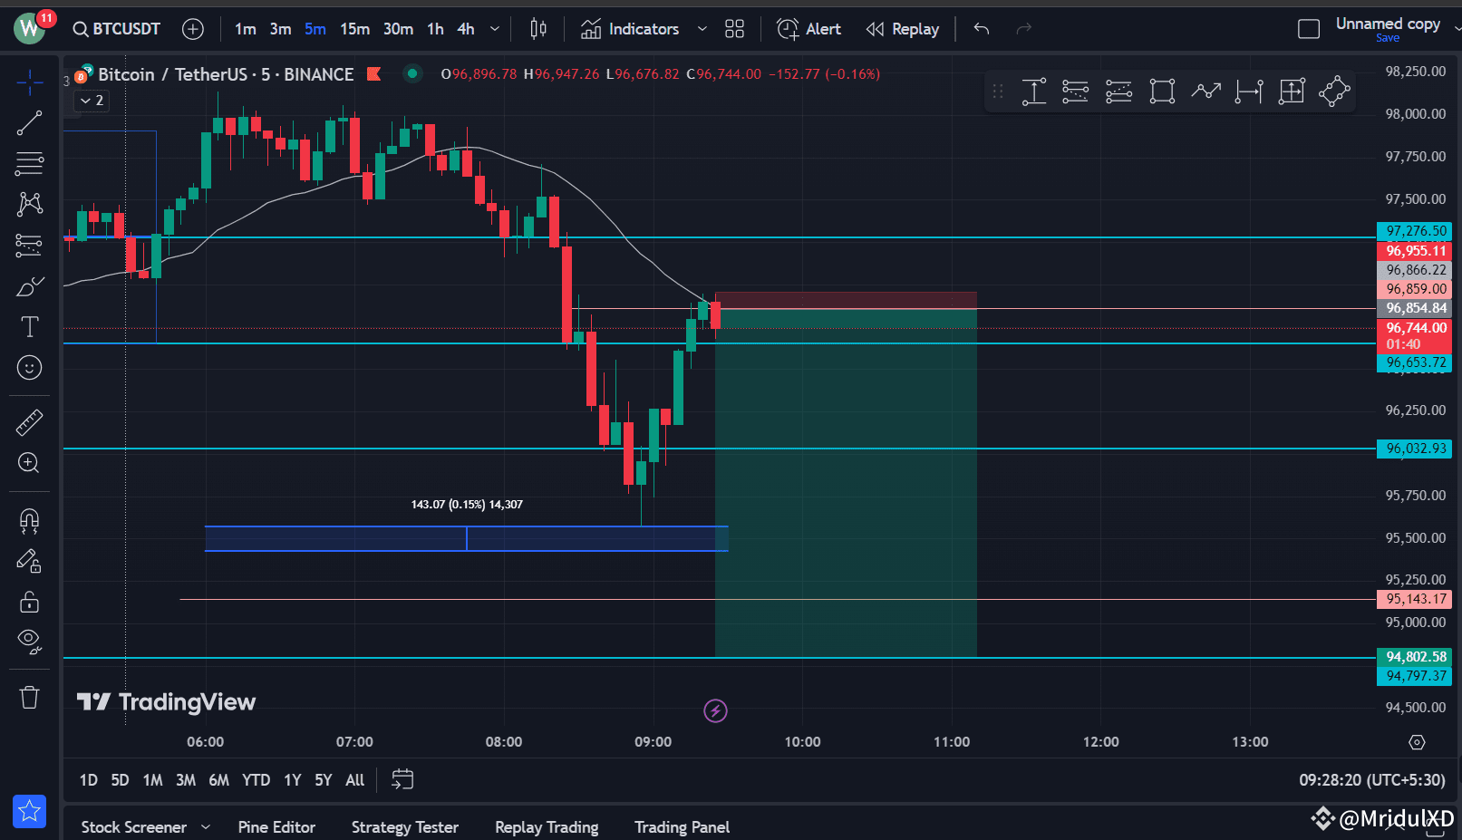The image size is (1462, 840).
Task: Open favorites star toolbar button
Action: (29, 811)
